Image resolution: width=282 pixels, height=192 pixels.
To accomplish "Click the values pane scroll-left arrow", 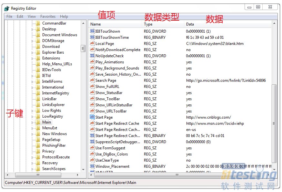I will point(91,175).
